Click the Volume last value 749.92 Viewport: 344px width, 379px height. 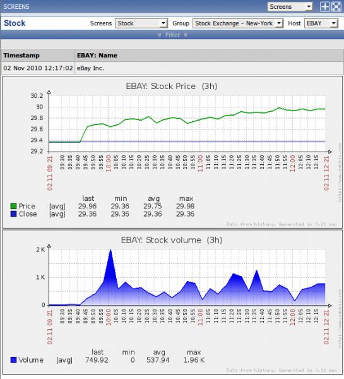coord(97,360)
